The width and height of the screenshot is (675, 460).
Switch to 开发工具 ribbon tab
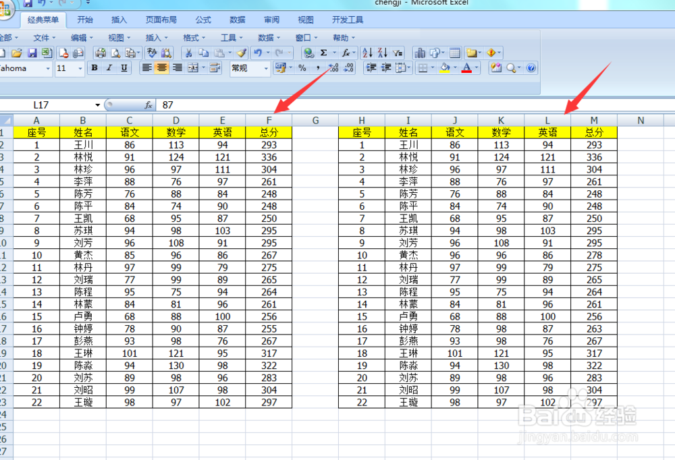point(348,20)
